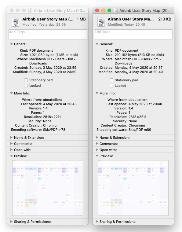This screenshot has width=182, height=232.
Task: Click green zoom button on right window
Action: pyautogui.click(x=109, y=10)
